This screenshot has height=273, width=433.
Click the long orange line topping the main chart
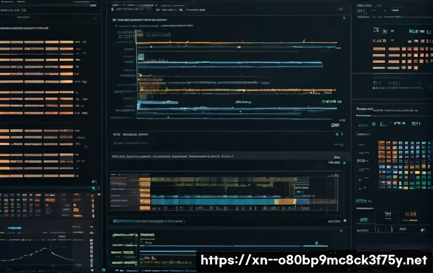pyautogui.click(x=236, y=43)
